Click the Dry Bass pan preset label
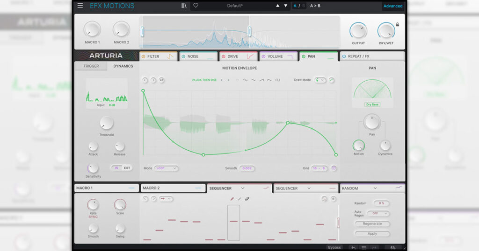Viewport: 479px width, 251px height. click(372, 105)
